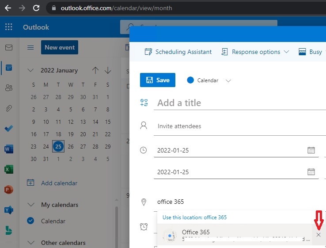
Task: Open the Response options dropdown
Action: tap(255, 52)
